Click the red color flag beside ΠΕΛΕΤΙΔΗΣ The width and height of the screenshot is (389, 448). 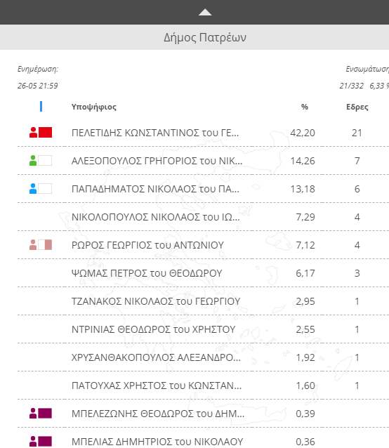tap(45, 132)
